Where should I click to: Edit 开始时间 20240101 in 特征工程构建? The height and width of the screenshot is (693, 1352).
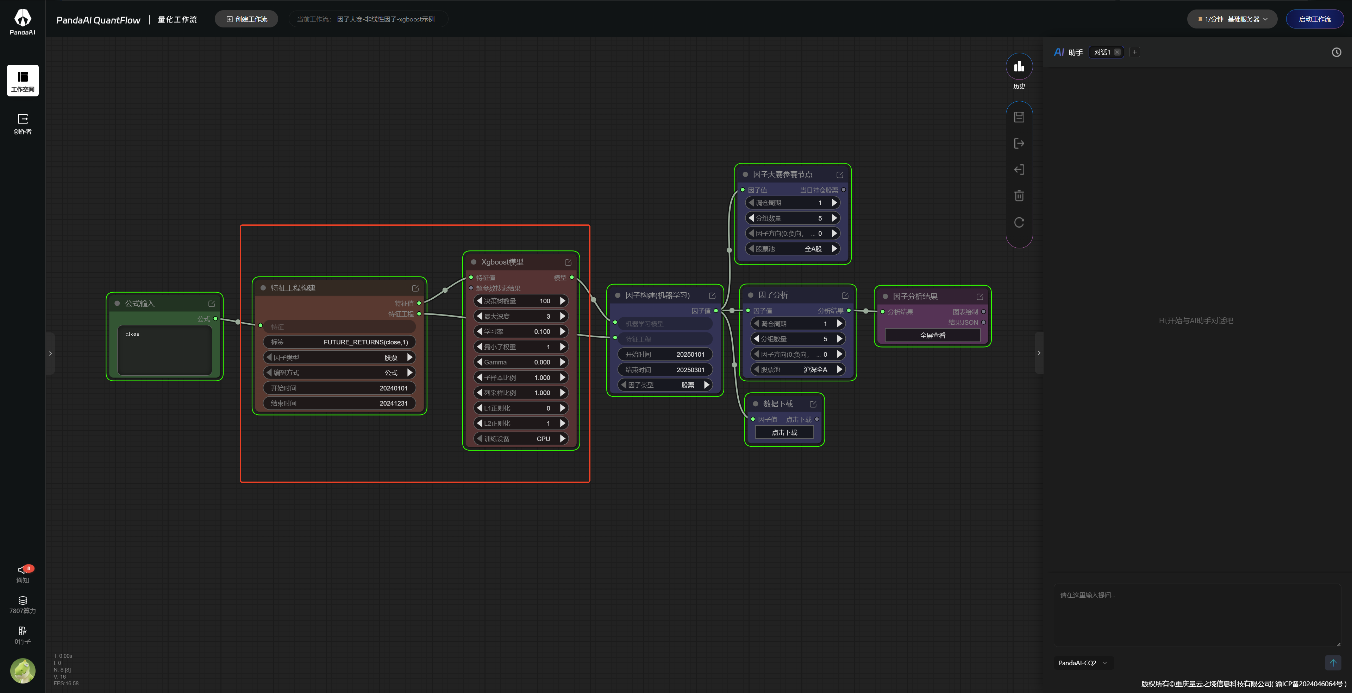point(339,388)
